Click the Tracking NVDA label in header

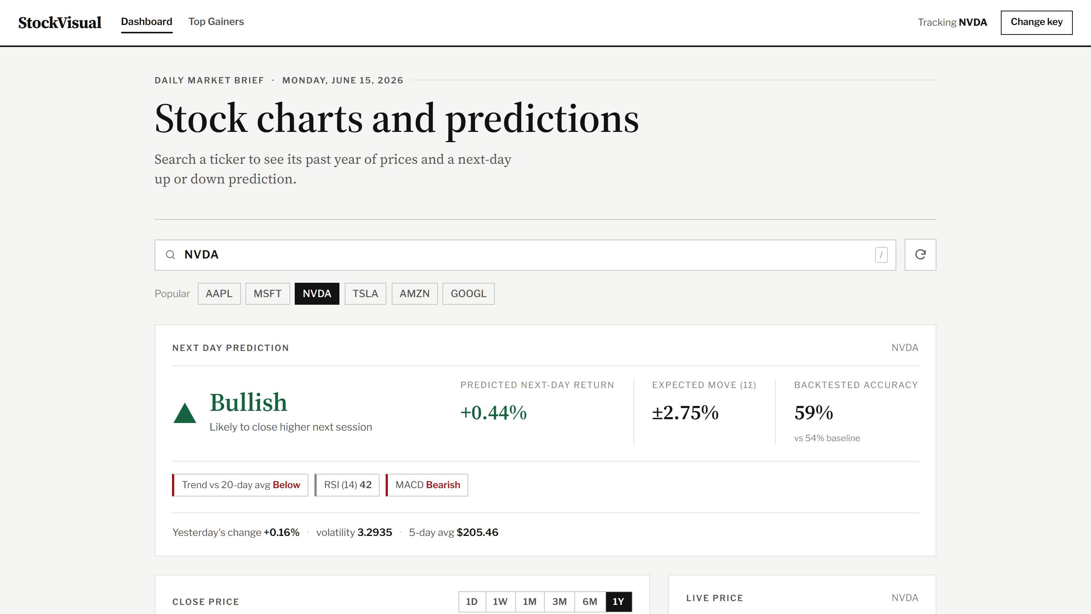[952, 22]
